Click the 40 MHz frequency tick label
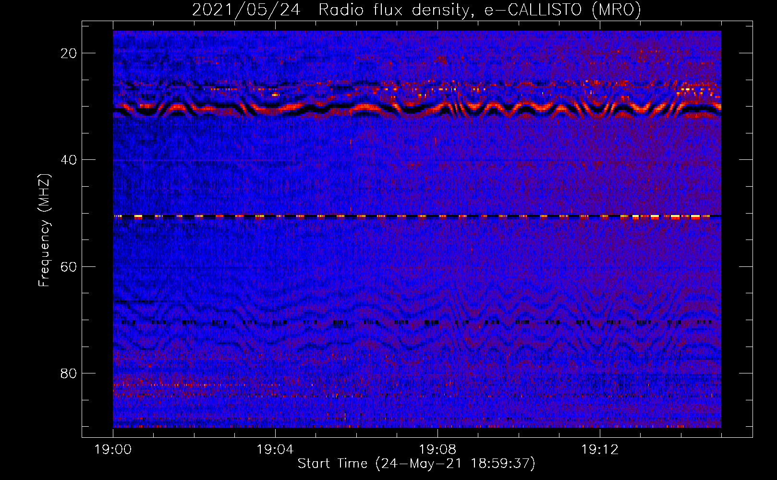 click(69, 159)
